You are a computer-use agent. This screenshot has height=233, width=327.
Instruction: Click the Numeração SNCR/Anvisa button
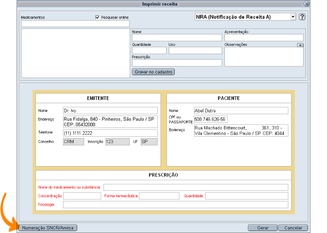[x=48, y=228]
